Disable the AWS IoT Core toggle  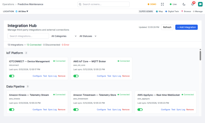pos(76,76)
